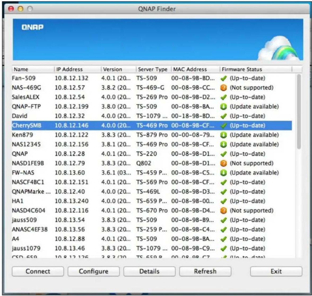
Task: Select the QNAP-FTP server name
Action: coord(26,107)
